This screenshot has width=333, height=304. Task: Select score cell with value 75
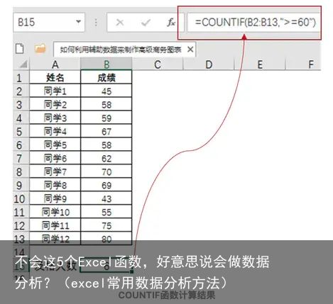(107, 225)
